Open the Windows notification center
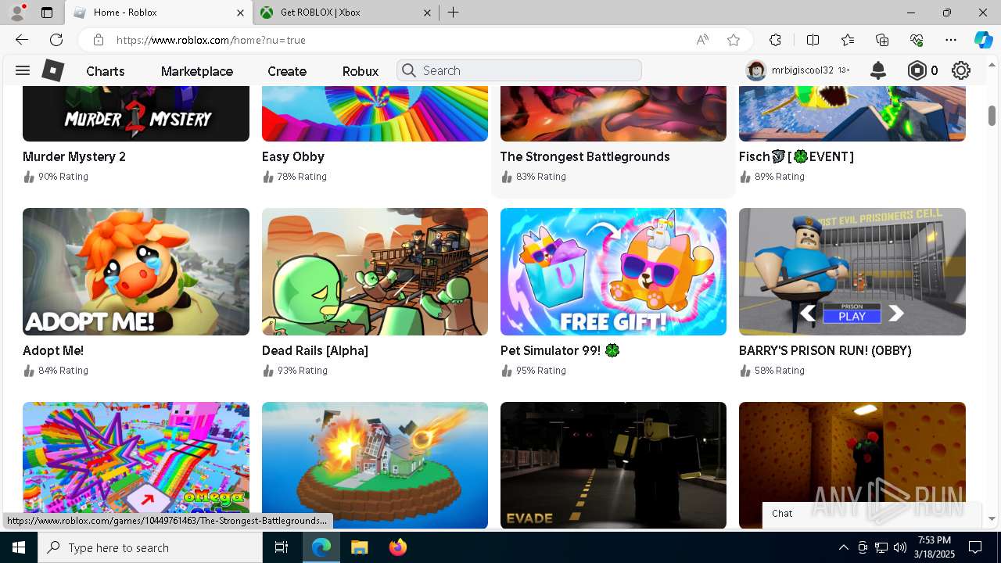 (x=975, y=547)
